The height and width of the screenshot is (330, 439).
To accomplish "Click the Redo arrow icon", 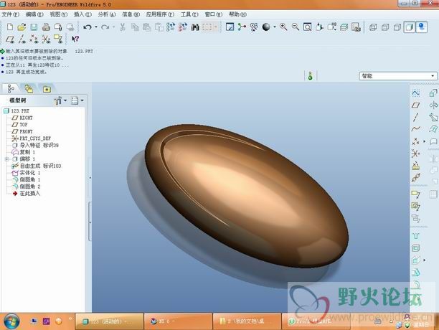I will point(105,27).
